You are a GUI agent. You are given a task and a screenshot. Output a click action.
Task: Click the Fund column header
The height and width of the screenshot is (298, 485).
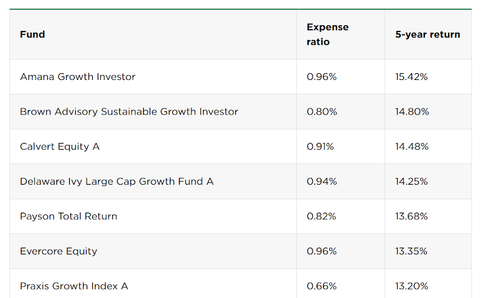(x=33, y=35)
